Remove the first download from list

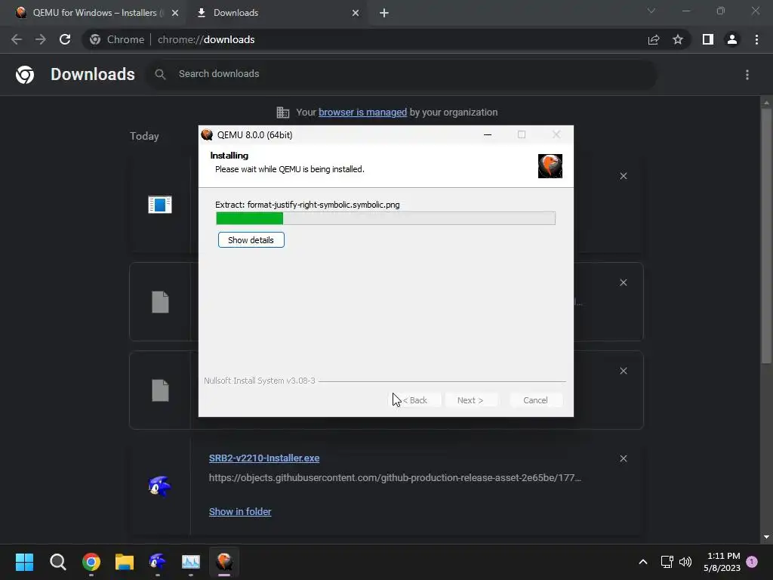(624, 176)
